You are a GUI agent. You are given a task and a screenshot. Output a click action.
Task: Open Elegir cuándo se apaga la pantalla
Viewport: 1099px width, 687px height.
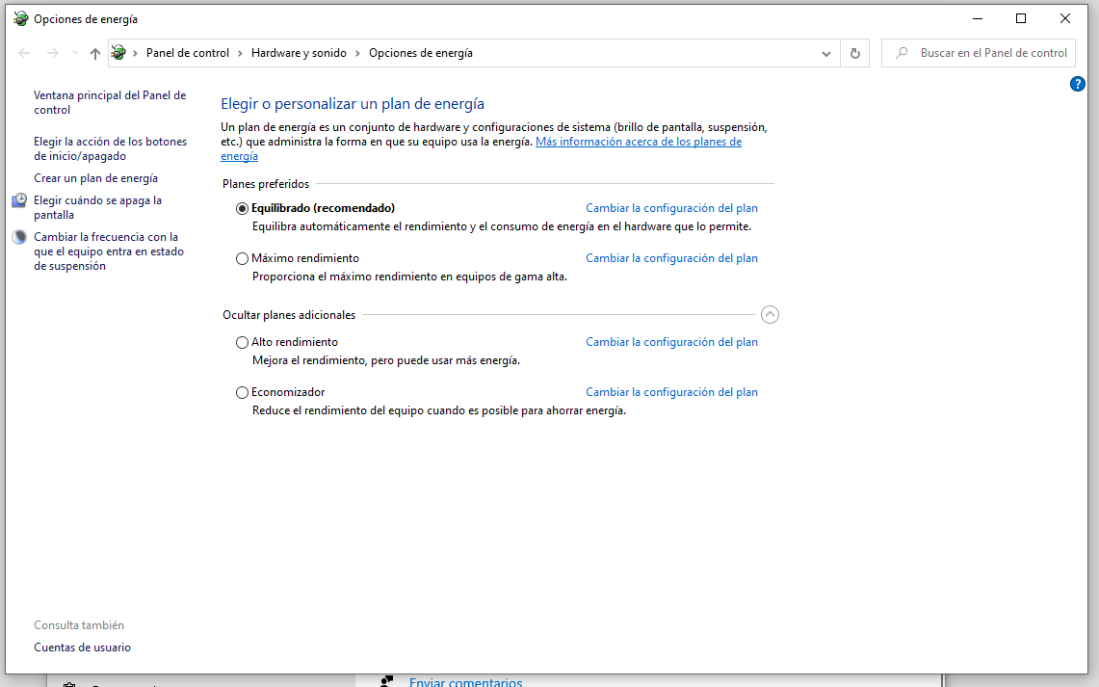97,207
